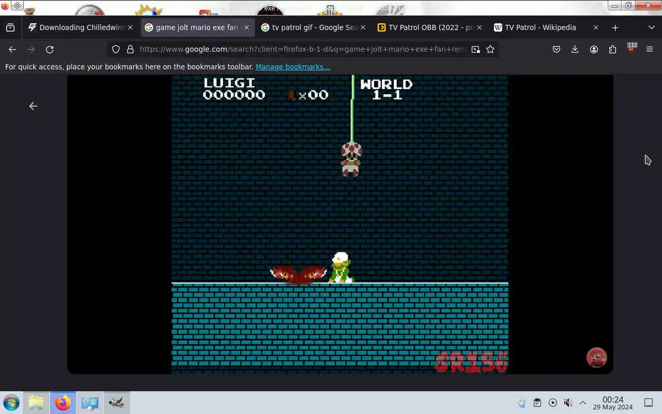Go back to the previous page
This screenshot has width=662, height=414.
point(12,49)
